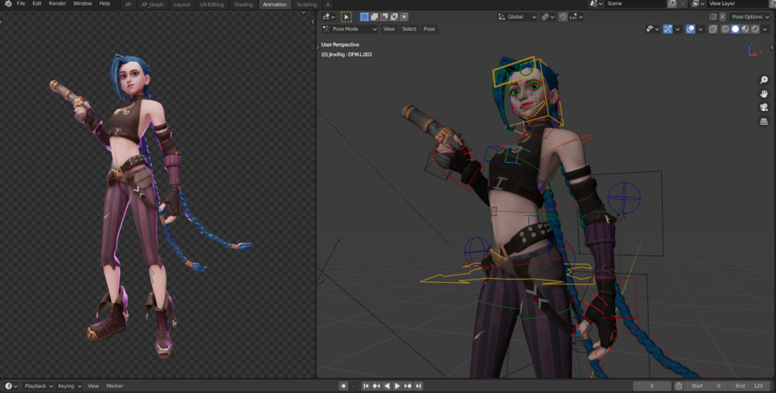Open the timeline editor type dropdown
The image size is (776, 393).
(12, 386)
